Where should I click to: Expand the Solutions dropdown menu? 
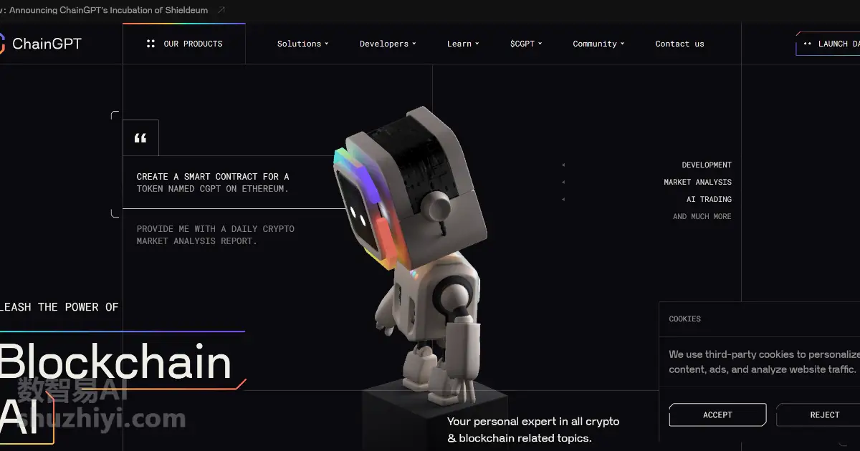(x=302, y=44)
